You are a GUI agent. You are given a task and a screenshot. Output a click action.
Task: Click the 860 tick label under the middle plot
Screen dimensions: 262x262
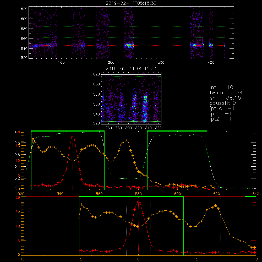click(x=159, y=128)
